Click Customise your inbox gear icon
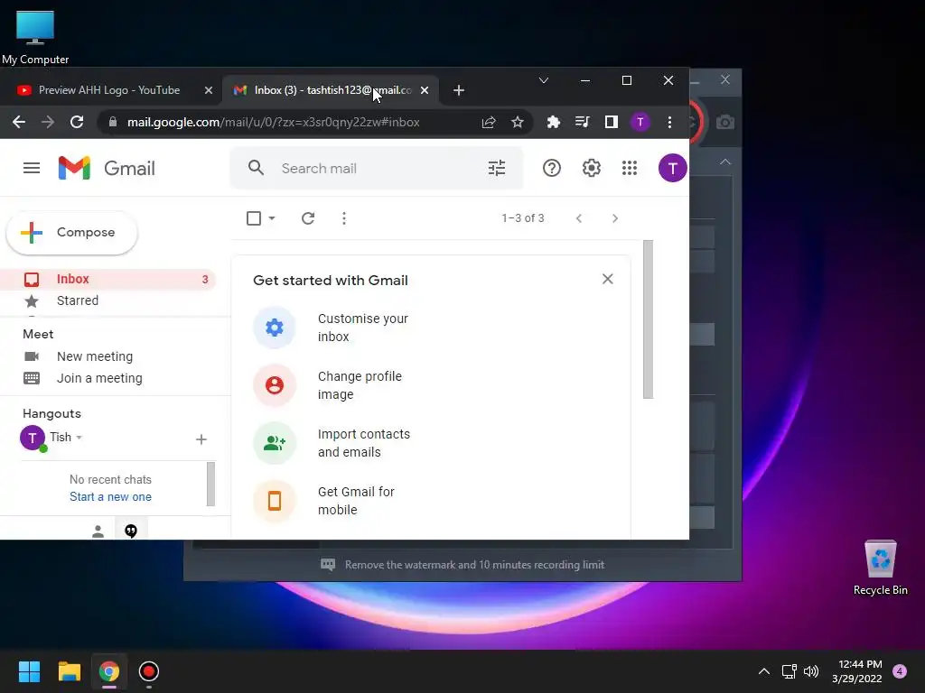 point(275,327)
